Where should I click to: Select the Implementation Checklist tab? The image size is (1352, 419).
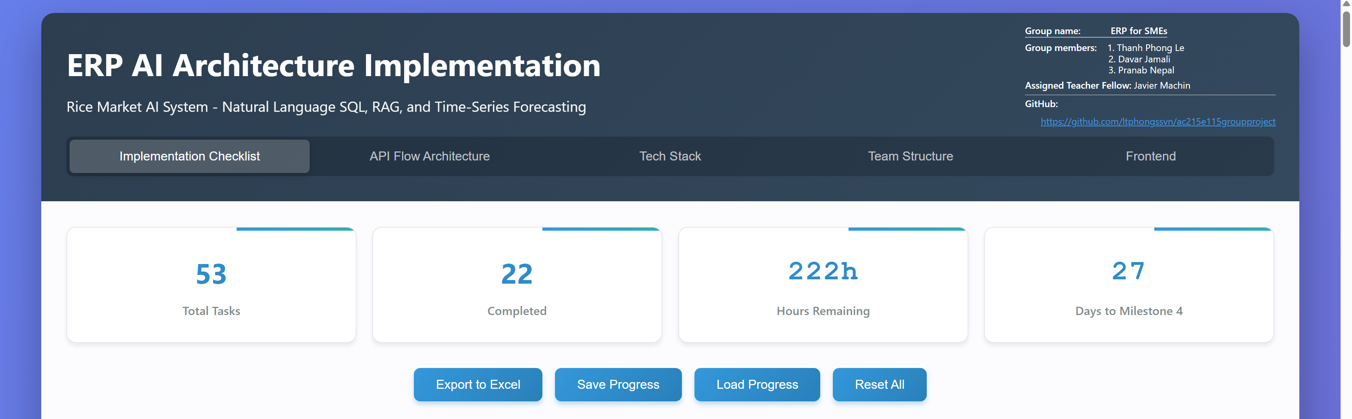(x=189, y=156)
